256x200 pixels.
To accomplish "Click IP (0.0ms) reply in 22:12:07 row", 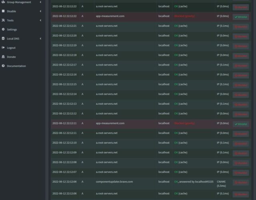I will [223, 172].
